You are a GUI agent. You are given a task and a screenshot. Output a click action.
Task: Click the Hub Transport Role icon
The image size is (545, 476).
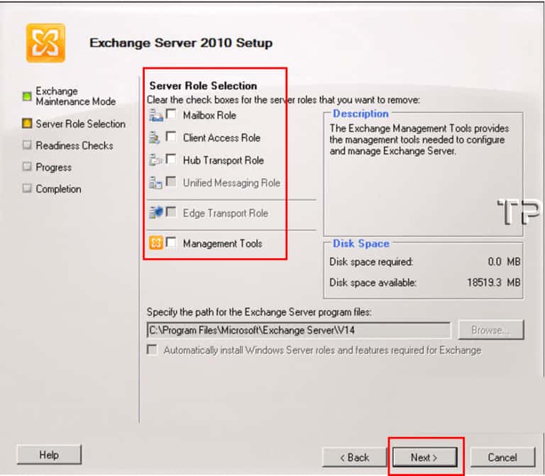(156, 160)
